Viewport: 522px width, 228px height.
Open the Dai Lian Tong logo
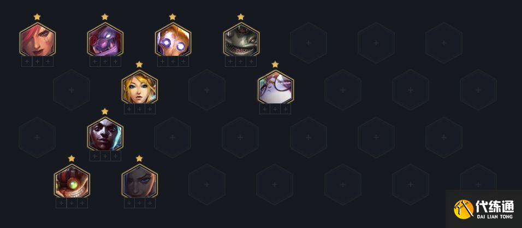click(484, 209)
